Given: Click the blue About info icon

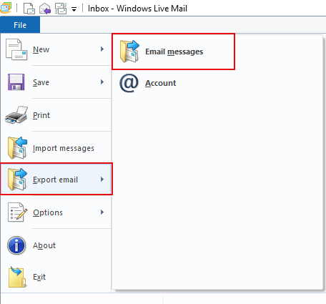Looking at the screenshot, I should tap(16, 245).
